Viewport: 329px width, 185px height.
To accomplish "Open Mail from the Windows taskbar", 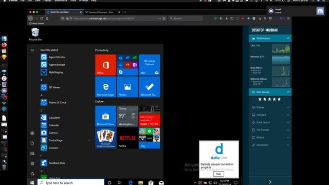I will (161, 183).
